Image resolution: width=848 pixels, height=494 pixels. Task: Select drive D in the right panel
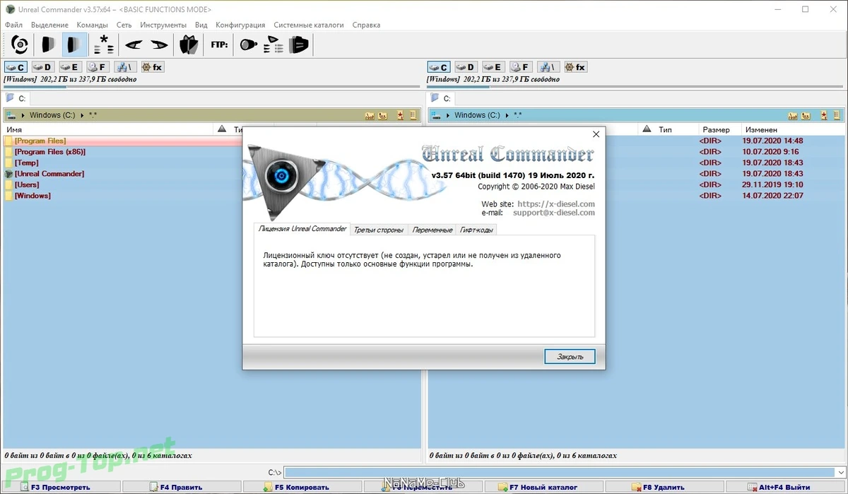pyautogui.click(x=466, y=67)
